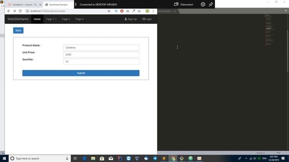Open Mail app from taskbar
Screen dimensions: 289x162
111,158
